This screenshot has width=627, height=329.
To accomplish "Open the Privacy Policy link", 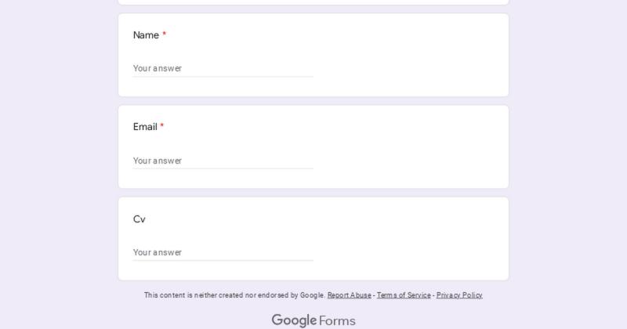I will coord(459,295).
